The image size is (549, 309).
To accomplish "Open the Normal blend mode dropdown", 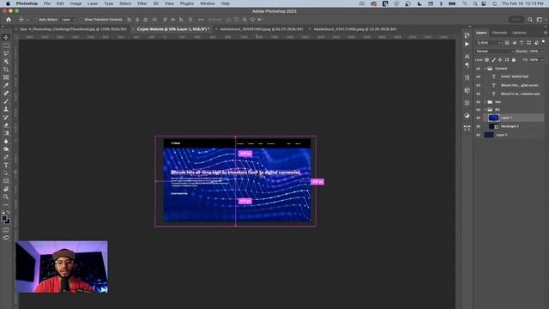I will pos(495,51).
